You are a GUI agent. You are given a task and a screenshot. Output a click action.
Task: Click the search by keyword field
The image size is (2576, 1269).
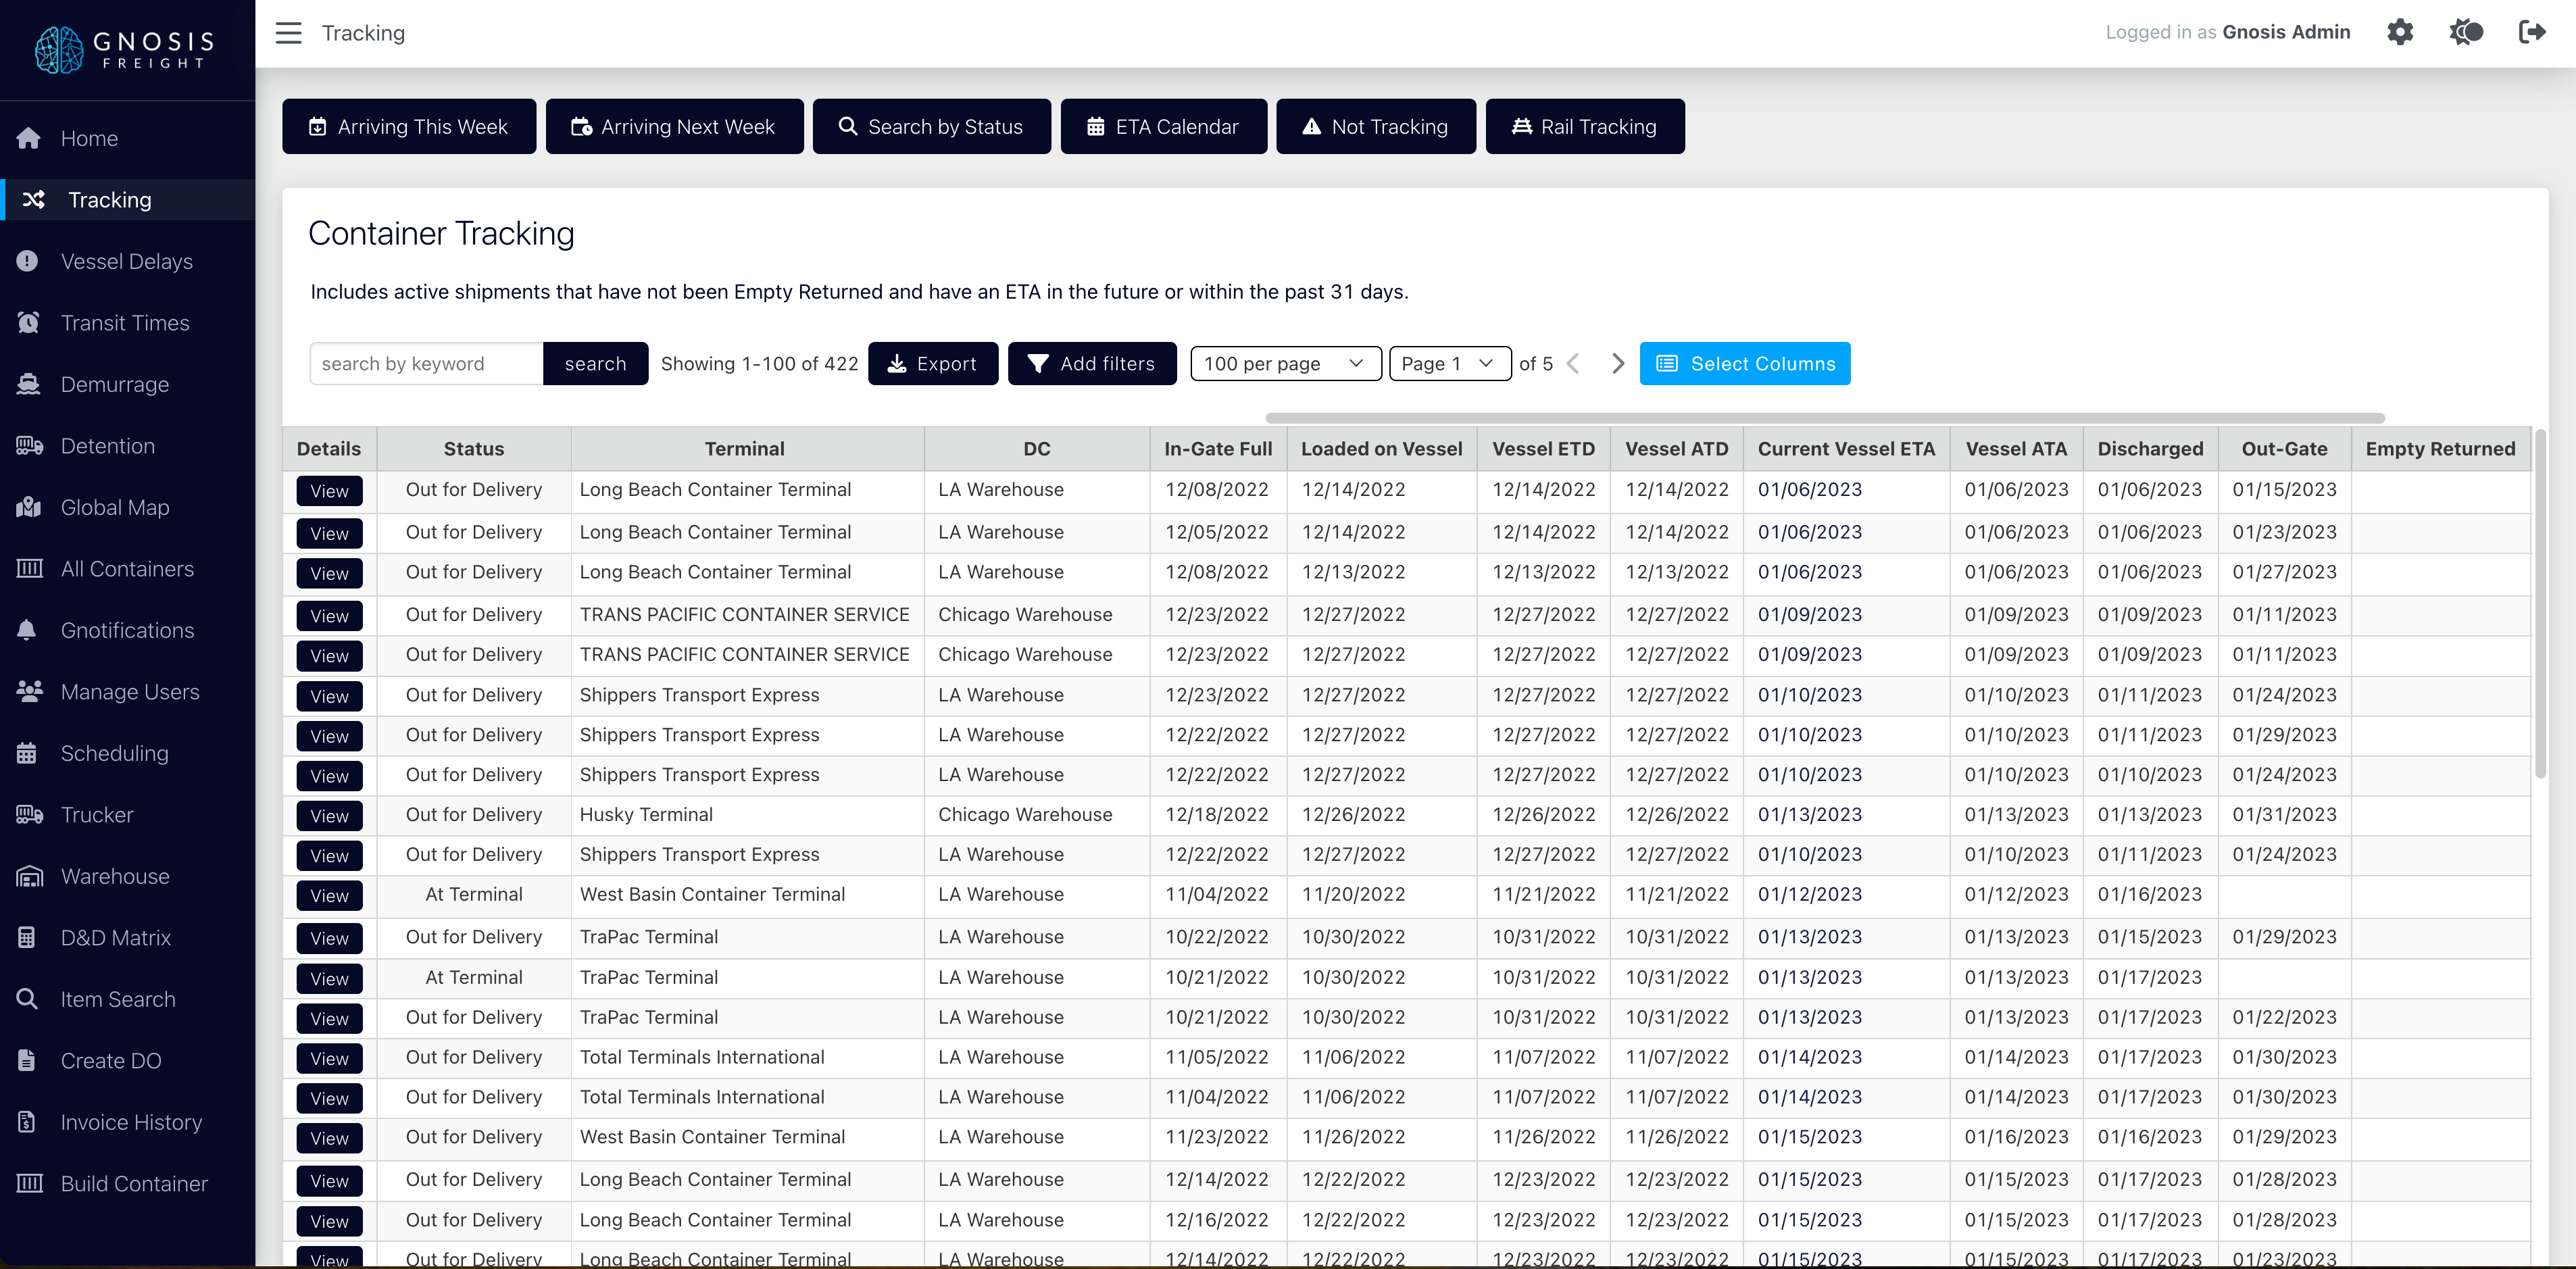coord(426,364)
